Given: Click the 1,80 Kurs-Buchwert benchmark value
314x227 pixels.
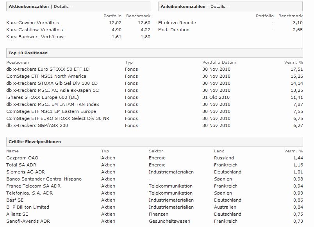Looking at the screenshot, I should click(x=145, y=37).
